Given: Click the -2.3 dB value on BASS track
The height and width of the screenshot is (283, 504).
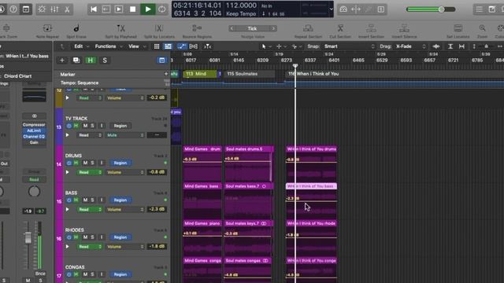Looking at the screenshot, I should (x=157, y=209).
